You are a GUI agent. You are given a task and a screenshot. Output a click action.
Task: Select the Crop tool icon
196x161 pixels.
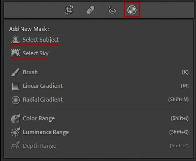70,10
